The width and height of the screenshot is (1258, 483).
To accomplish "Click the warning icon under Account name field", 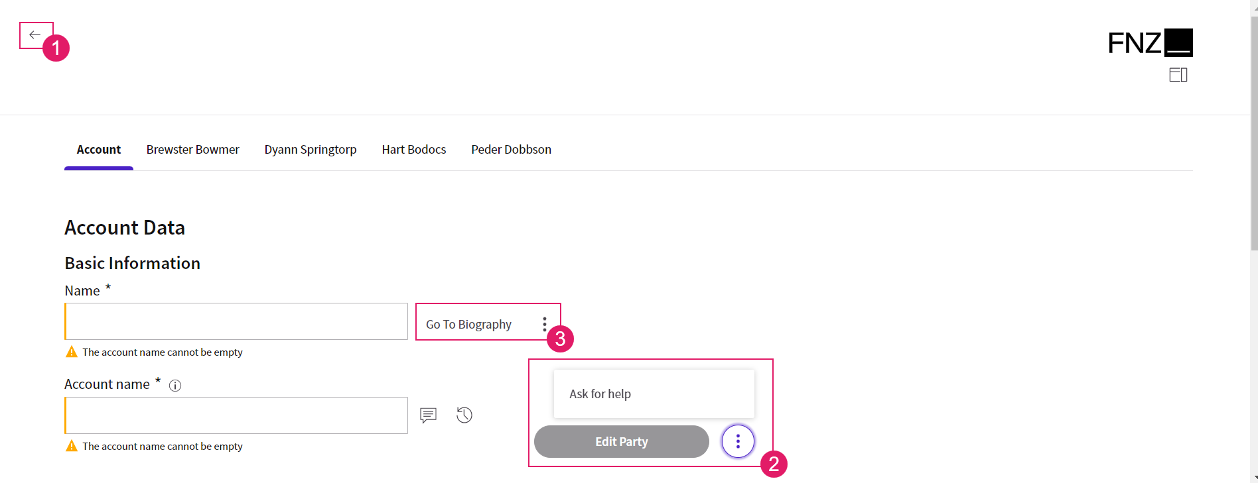I will pos(72,446).
